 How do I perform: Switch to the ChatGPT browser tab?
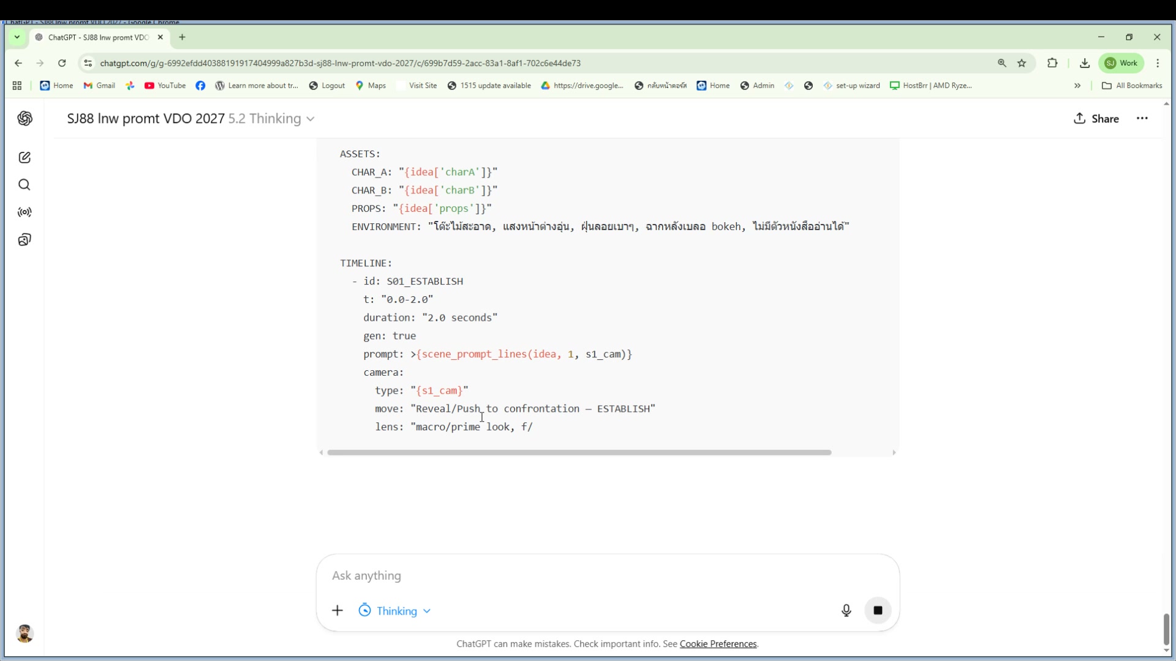click(x=95, y=37)
